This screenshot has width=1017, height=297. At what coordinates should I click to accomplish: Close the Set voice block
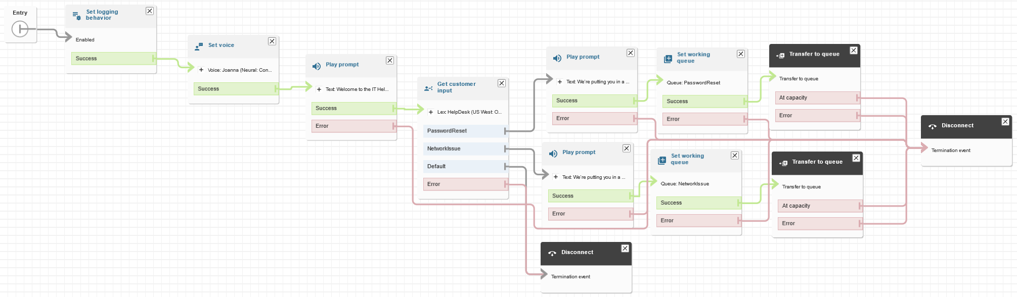tap(272, 41)
